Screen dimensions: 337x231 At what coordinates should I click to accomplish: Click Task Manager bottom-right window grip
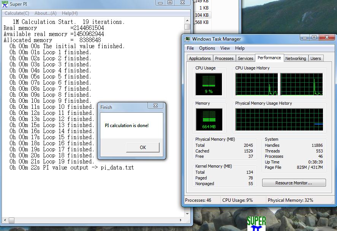pyautogui.click(x=333, y=202)
